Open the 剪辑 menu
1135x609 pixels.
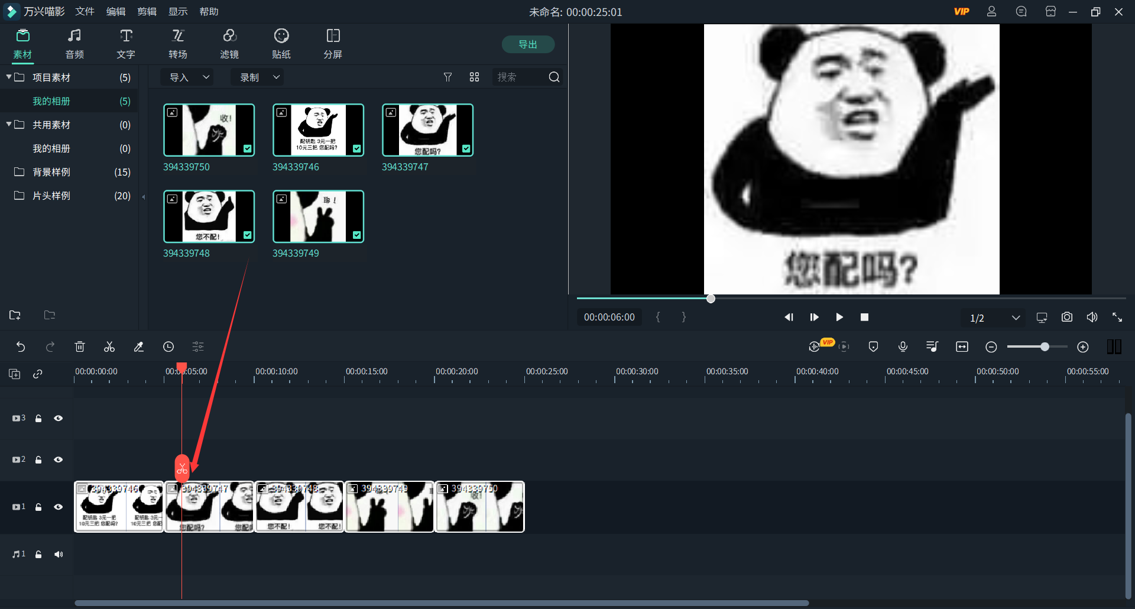click(147, 12)
